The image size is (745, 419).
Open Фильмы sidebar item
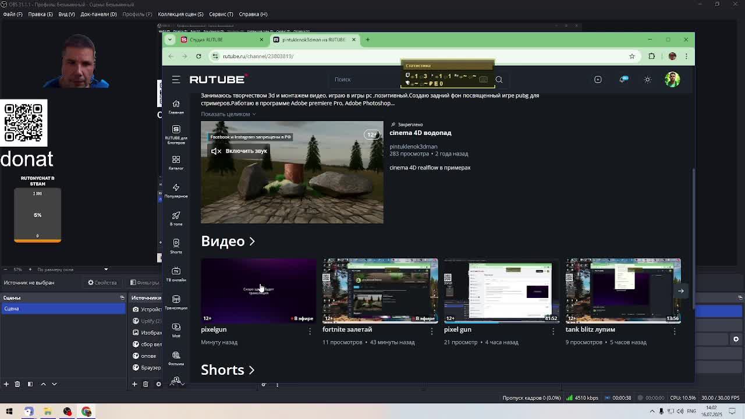tap(176, 358)
